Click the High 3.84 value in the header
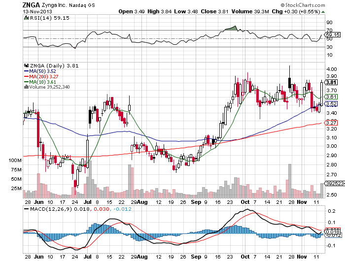The width and height of the screenshot is (345, 261). (x=159, y=11)
